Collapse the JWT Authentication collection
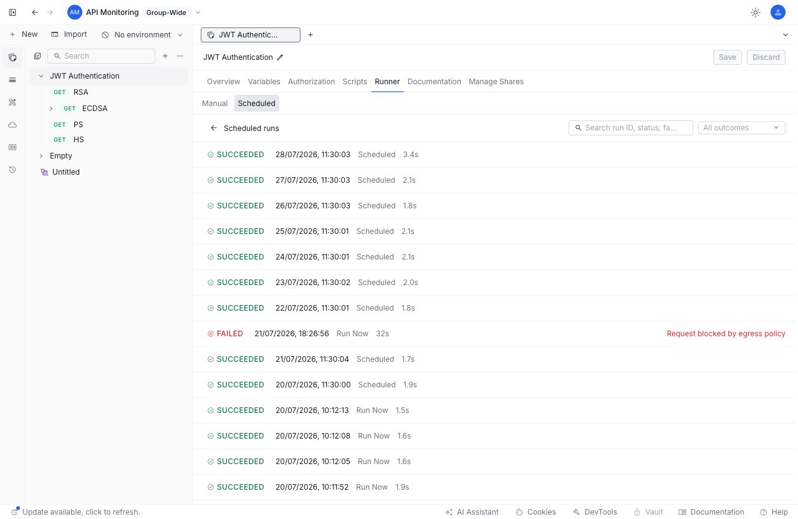This screenshot has width=798, height=519. 42,76
